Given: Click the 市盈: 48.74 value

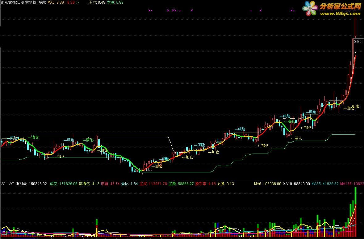Looking at the screenshot, I should point(110,183).
